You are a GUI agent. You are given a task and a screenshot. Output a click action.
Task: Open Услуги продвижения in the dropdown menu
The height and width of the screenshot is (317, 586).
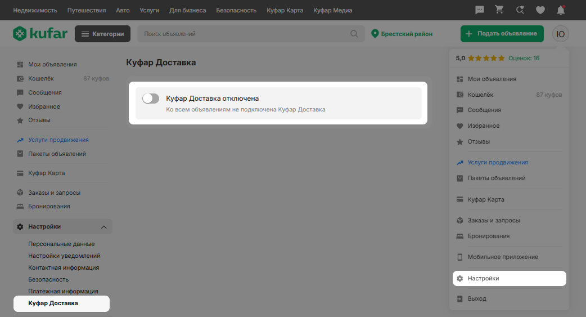(x=498, y=162)
